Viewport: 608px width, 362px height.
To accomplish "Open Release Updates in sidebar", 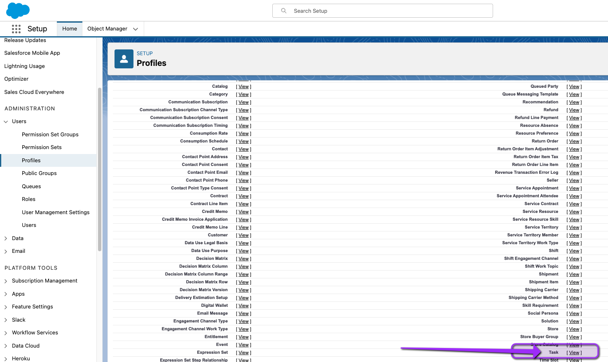I will point(25,40).
